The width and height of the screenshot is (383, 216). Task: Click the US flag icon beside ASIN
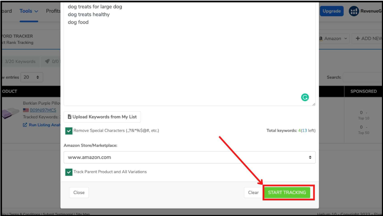point(26,110)
